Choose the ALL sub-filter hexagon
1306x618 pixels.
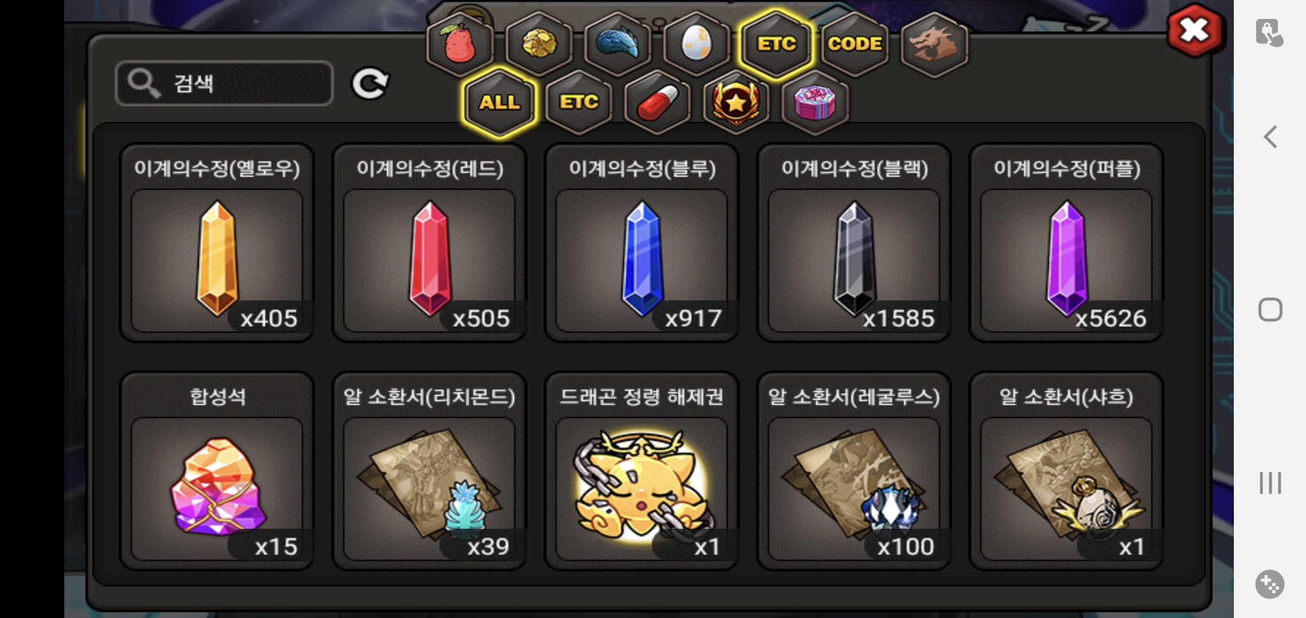499,102
